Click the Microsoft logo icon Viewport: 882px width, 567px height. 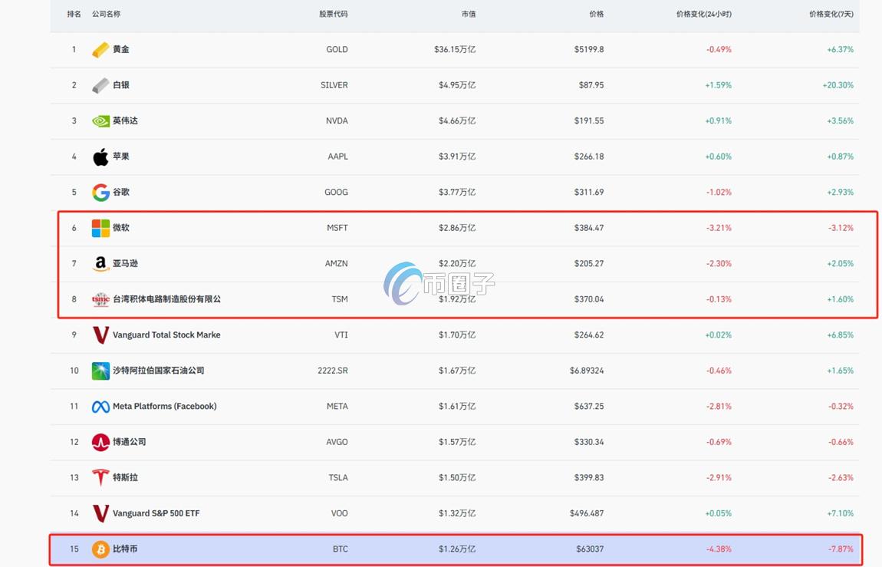coord(100,228)
